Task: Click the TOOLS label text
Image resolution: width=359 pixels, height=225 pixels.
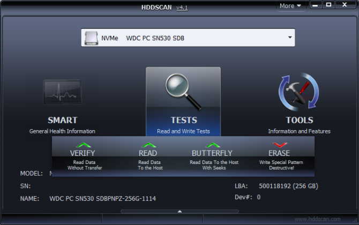Action: click(300, 120)
